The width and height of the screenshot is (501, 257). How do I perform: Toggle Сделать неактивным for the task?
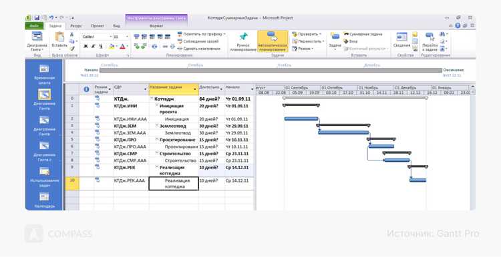199,49
